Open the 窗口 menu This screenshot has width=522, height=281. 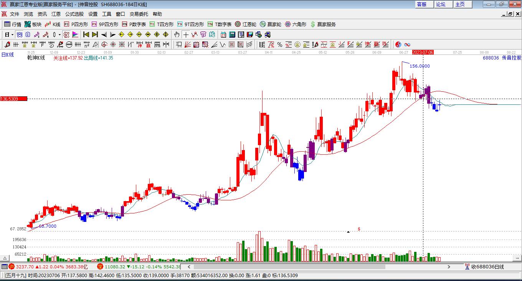(x=121, y=14)
